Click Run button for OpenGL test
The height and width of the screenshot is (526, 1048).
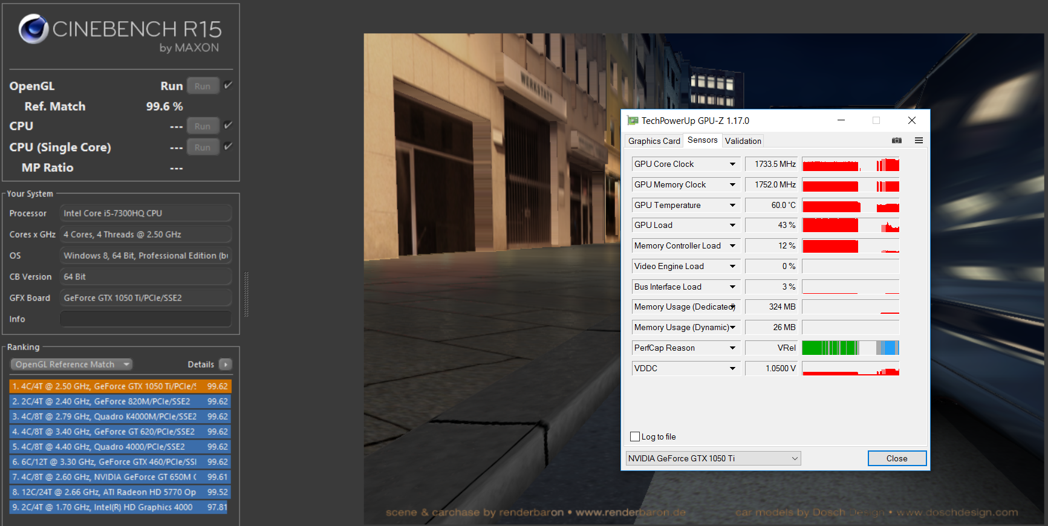click(203, 86)
